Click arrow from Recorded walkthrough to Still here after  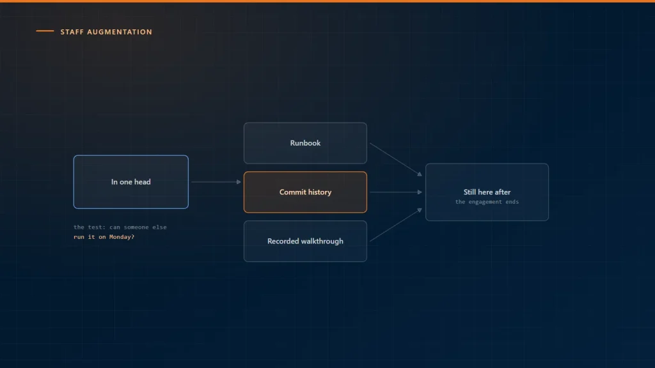[x=395, y=225]
